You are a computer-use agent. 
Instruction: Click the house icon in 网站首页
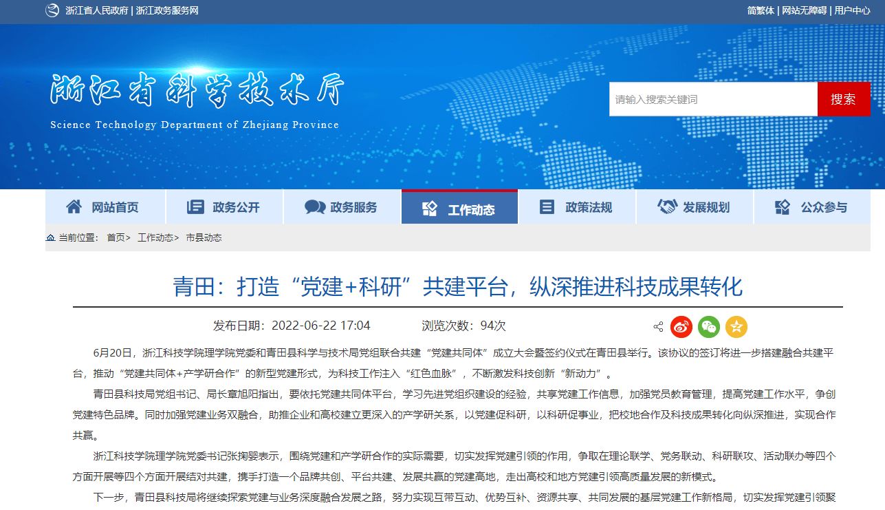[74, 206]
